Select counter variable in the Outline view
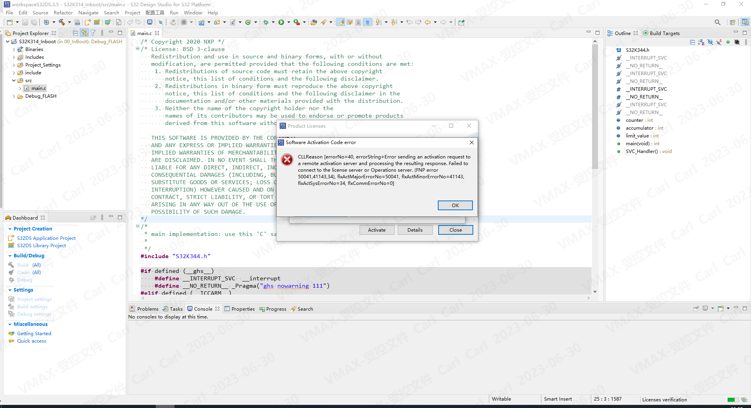Viewport: 751px width, 408px height. click(637, 120)
